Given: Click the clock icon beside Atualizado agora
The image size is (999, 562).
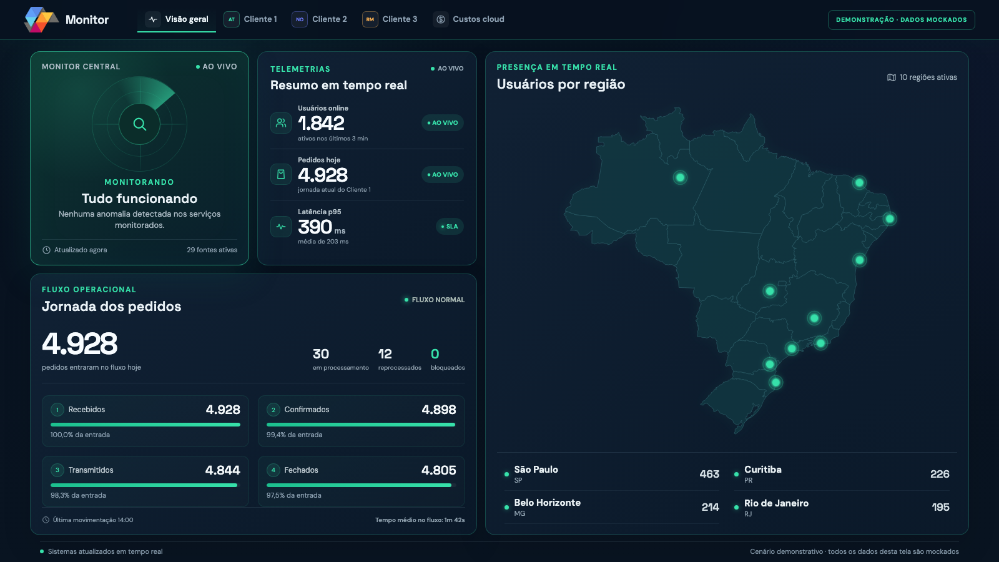Looking at the screenshot, I should (x=46, y=250).
